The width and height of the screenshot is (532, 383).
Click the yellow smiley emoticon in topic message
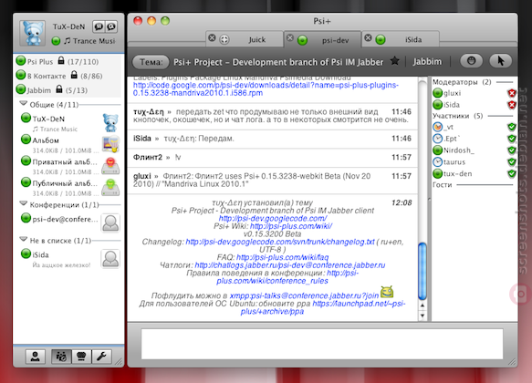387,292
